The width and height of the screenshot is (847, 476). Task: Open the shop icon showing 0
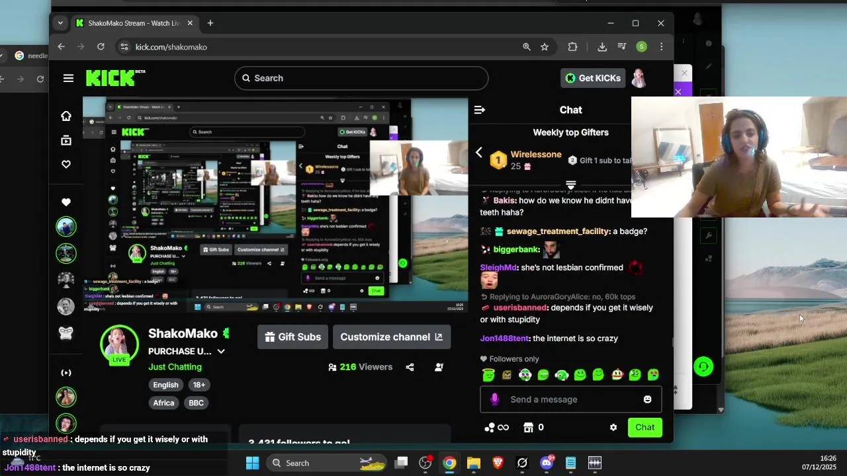533,428
